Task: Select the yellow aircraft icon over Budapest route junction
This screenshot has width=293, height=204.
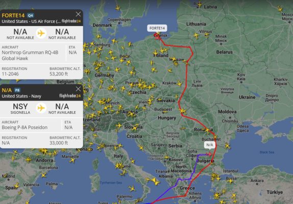Action: [182, 111]
